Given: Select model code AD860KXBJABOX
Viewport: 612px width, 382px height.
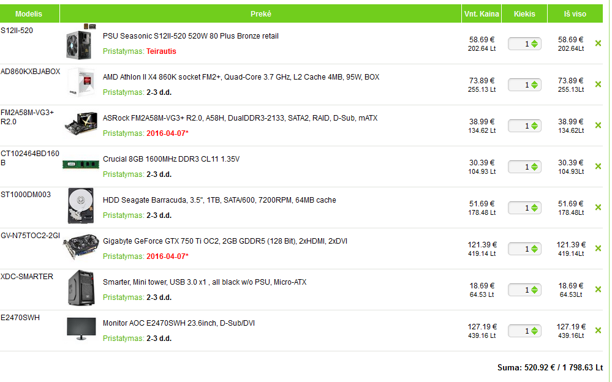Looking at the screenshot, I should coord(31,72).
